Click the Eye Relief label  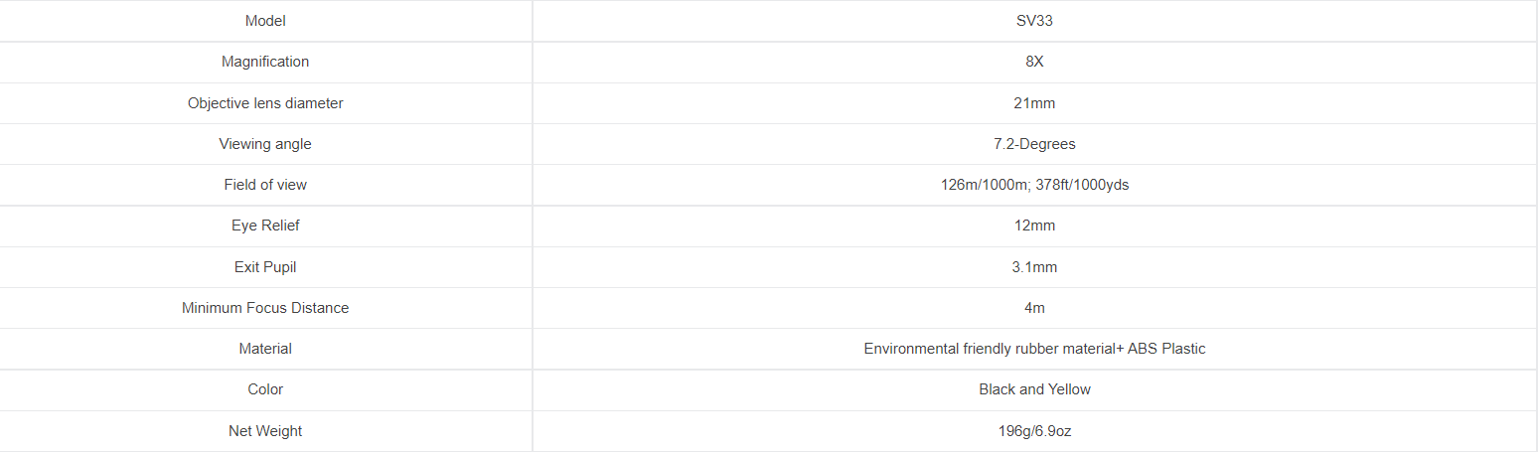coord(265,226)
